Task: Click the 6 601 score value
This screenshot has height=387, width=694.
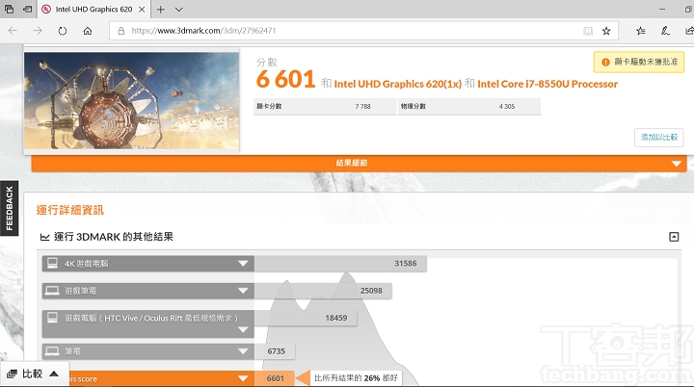Action: [285, 80]
